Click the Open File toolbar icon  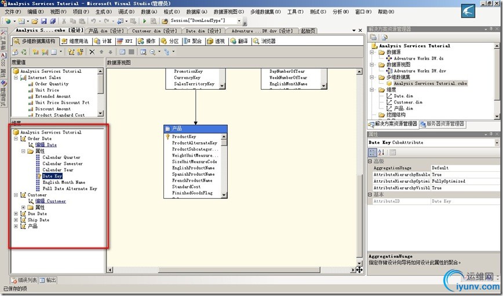coord(35,21)
